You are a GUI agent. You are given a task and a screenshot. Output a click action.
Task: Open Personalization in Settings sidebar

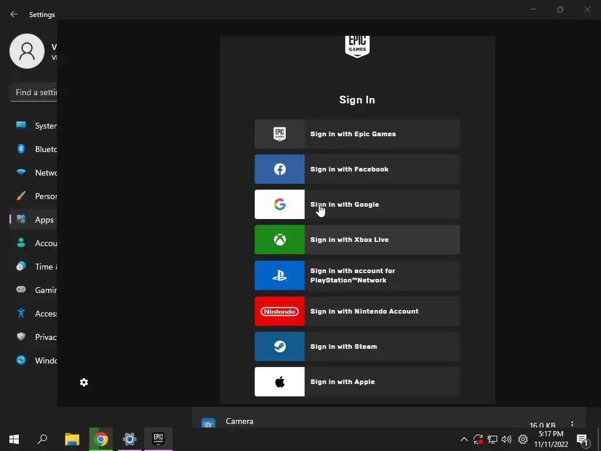(33, 196)
